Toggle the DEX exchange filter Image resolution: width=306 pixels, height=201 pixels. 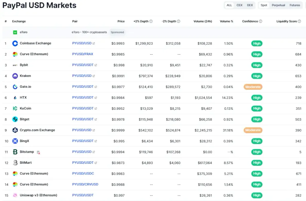tap(250, 5)
